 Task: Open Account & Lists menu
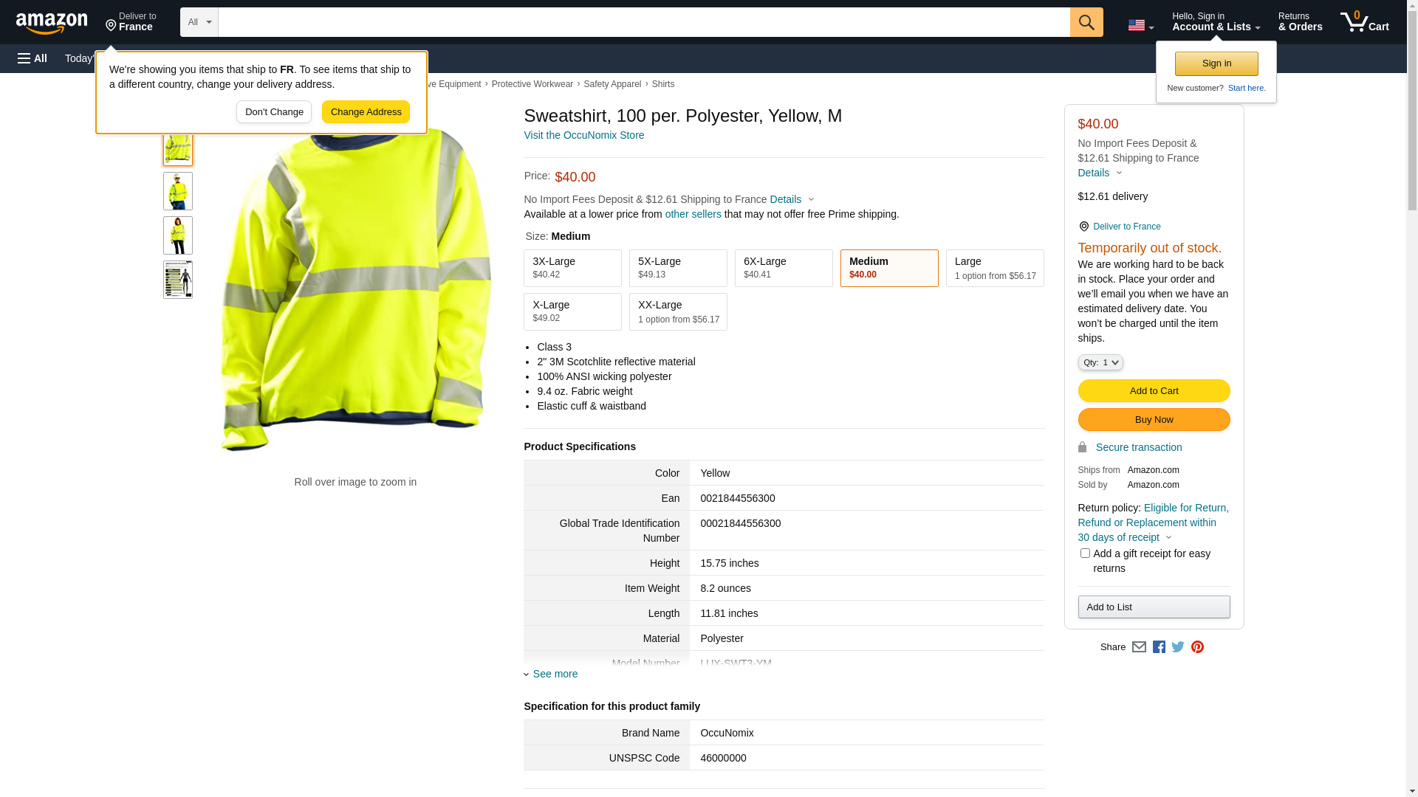point(1216,22)
